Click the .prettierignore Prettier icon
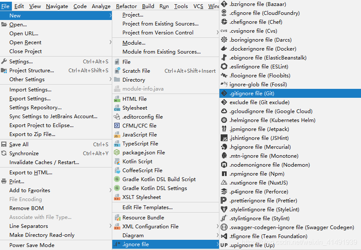Viewport: 361px width, 250px height. pyautogui.click(x=224, y=200)
